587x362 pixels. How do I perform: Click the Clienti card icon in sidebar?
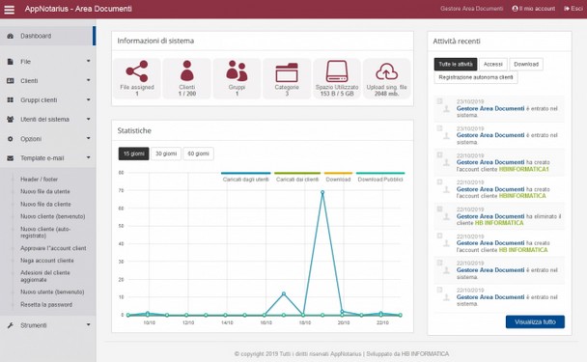(10, 81)
